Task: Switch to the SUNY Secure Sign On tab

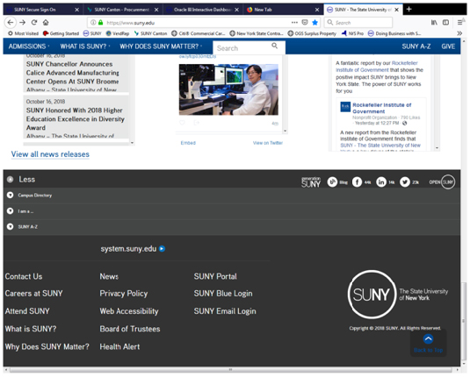Action: tap(35, 10)
